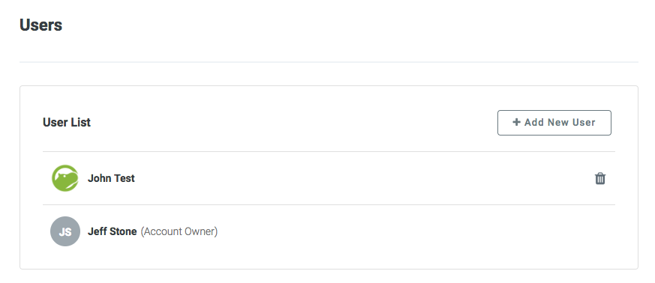This screenshot has height=283, width=655.
Task: Click the "User" text in Add New User
Action: (x=582, y=122)
